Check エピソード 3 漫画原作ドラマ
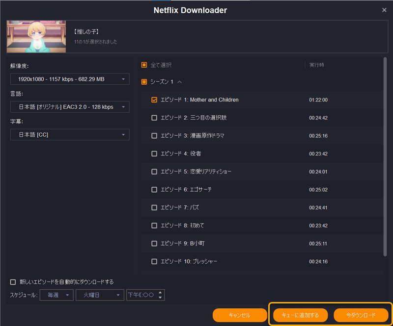Viewport: 393px width, 326px height. point(154,136)
